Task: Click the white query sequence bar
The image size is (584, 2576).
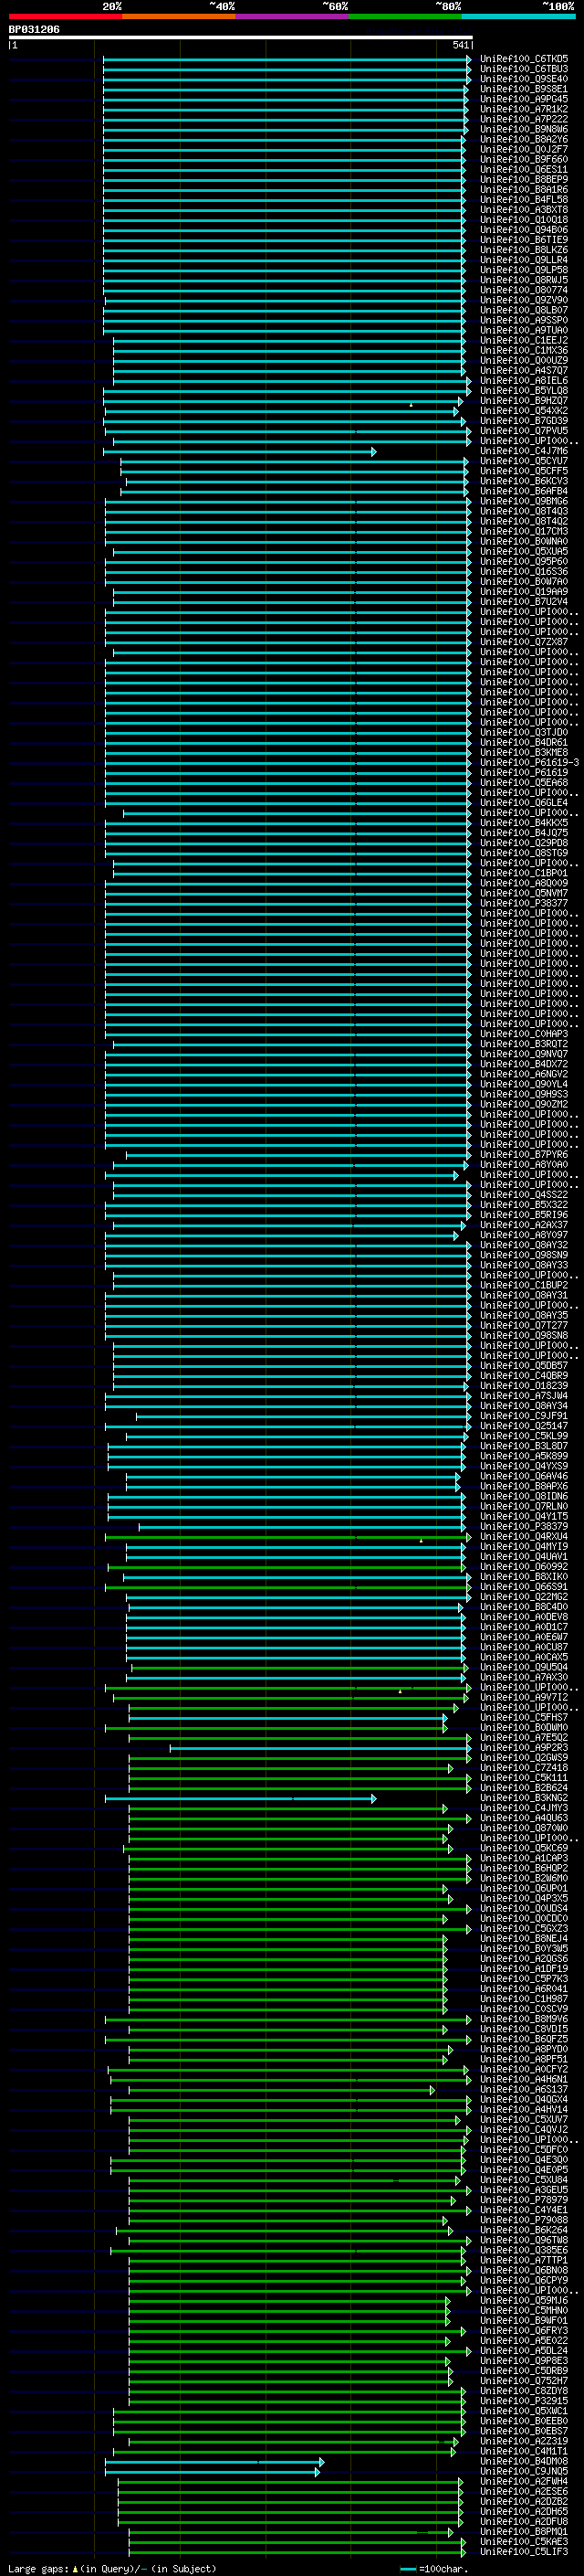Action: click(241, 37)
